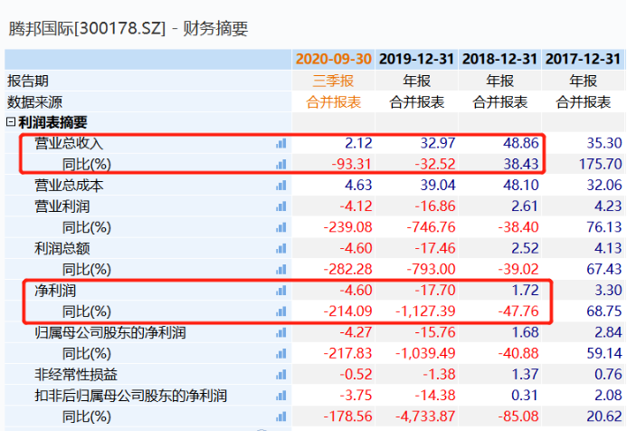This screenshot has width=627, height=431.
Task: Click parent net profit value -15.76
Action: coord(435,332)
